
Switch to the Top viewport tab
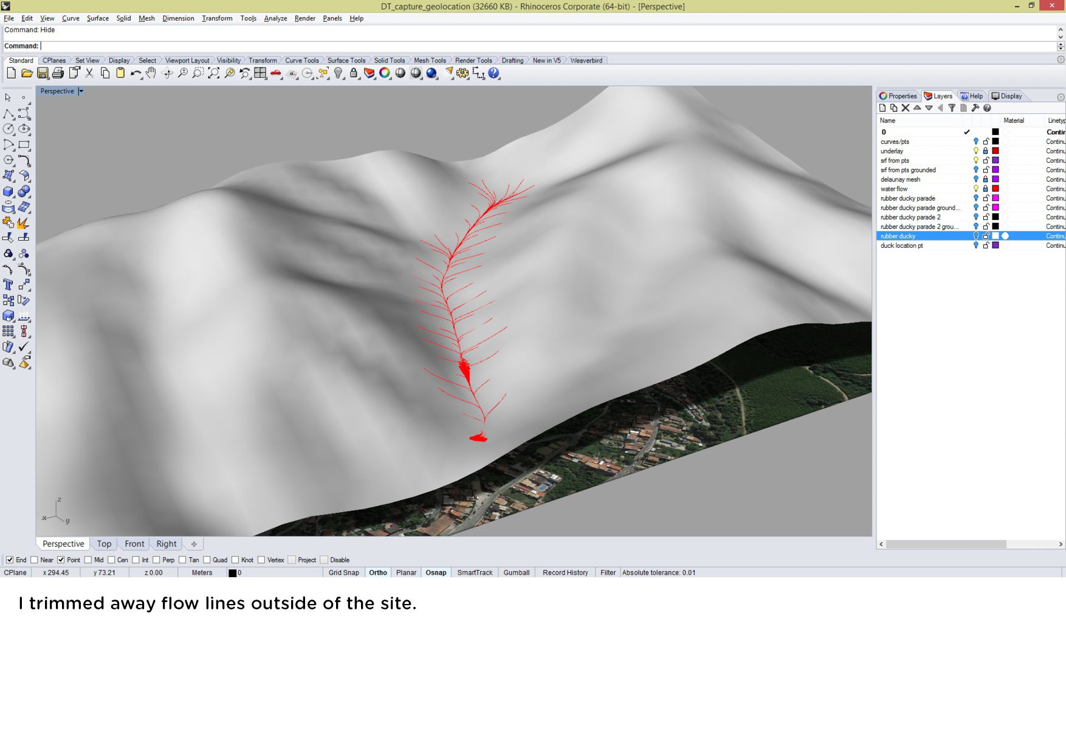(104, 544)
